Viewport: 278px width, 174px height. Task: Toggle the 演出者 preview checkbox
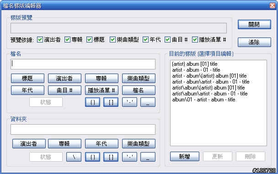pyautogui.click(x=40, y=39)
